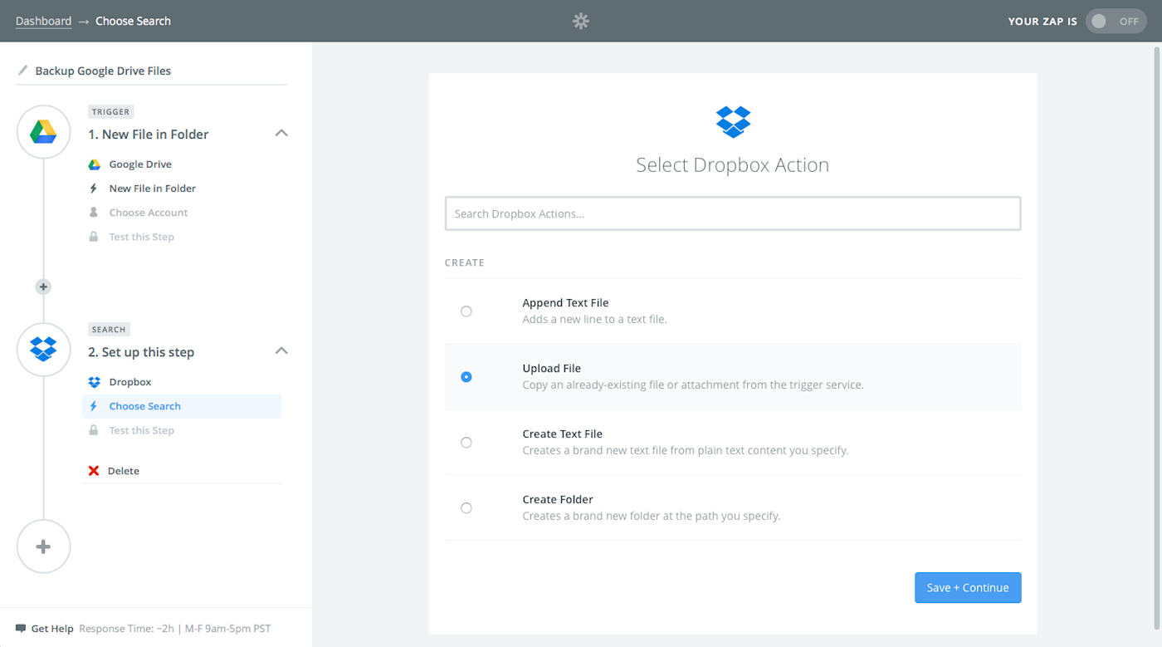Click person icon next to Choose Account
This screenshot has width=1162, height=647.
pyautogui.click(x=94, y=213)
